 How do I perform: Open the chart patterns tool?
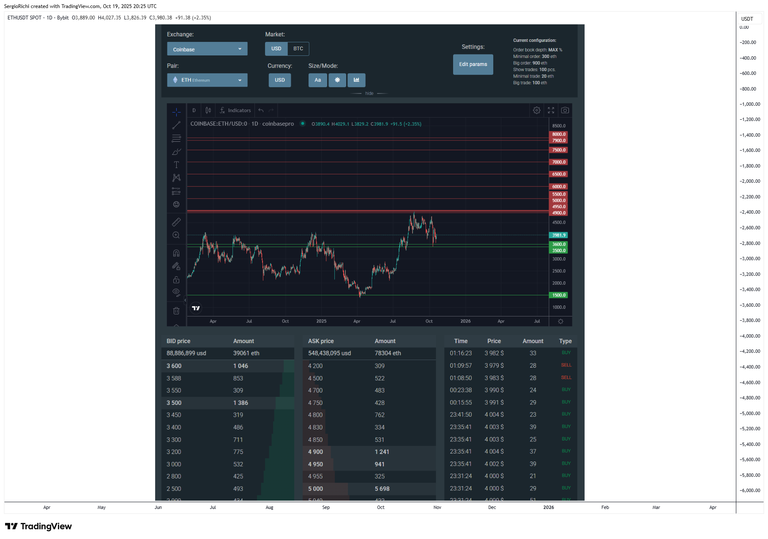pos(176,178)
